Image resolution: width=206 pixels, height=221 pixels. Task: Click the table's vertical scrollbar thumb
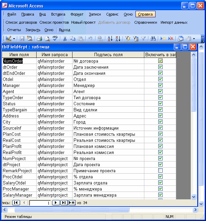[x=193, y=85]
